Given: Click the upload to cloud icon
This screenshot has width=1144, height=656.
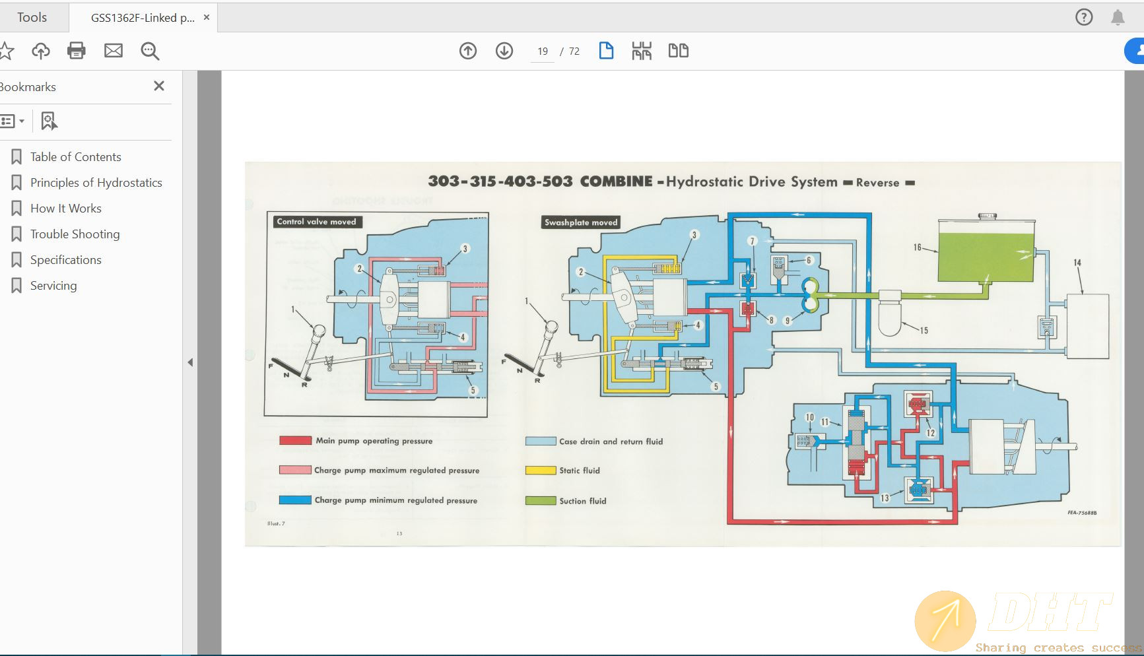Looking at the screenshot, I should [x=41, y=51].
